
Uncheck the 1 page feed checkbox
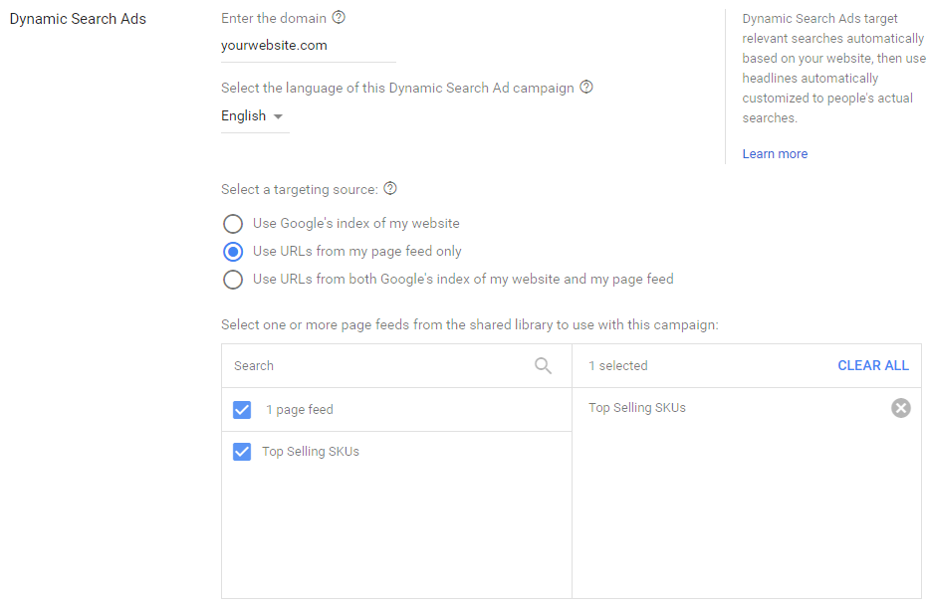242,410
